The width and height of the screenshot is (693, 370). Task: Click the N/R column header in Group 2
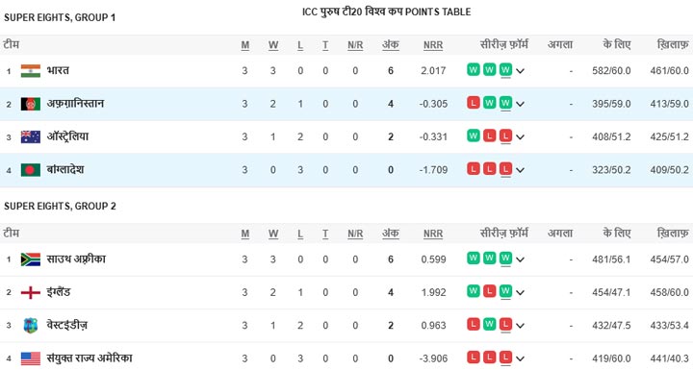[355, 234]
